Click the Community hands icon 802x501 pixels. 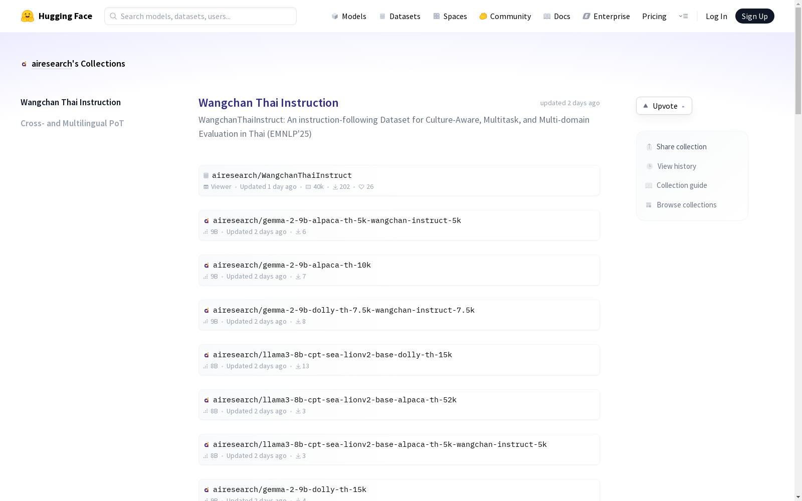483,16
